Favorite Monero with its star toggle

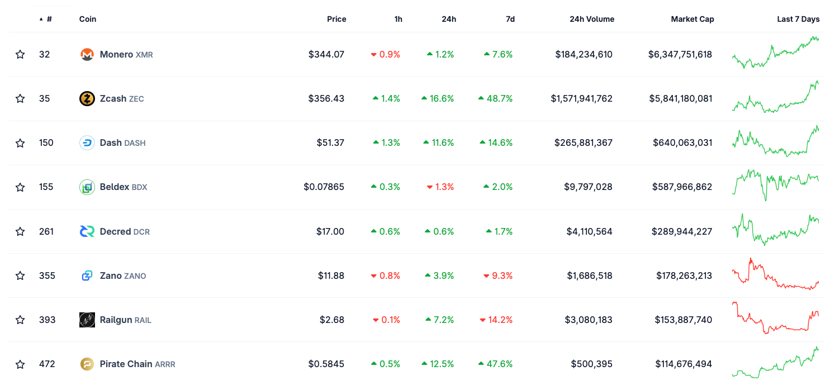click(x=20, y=55)
